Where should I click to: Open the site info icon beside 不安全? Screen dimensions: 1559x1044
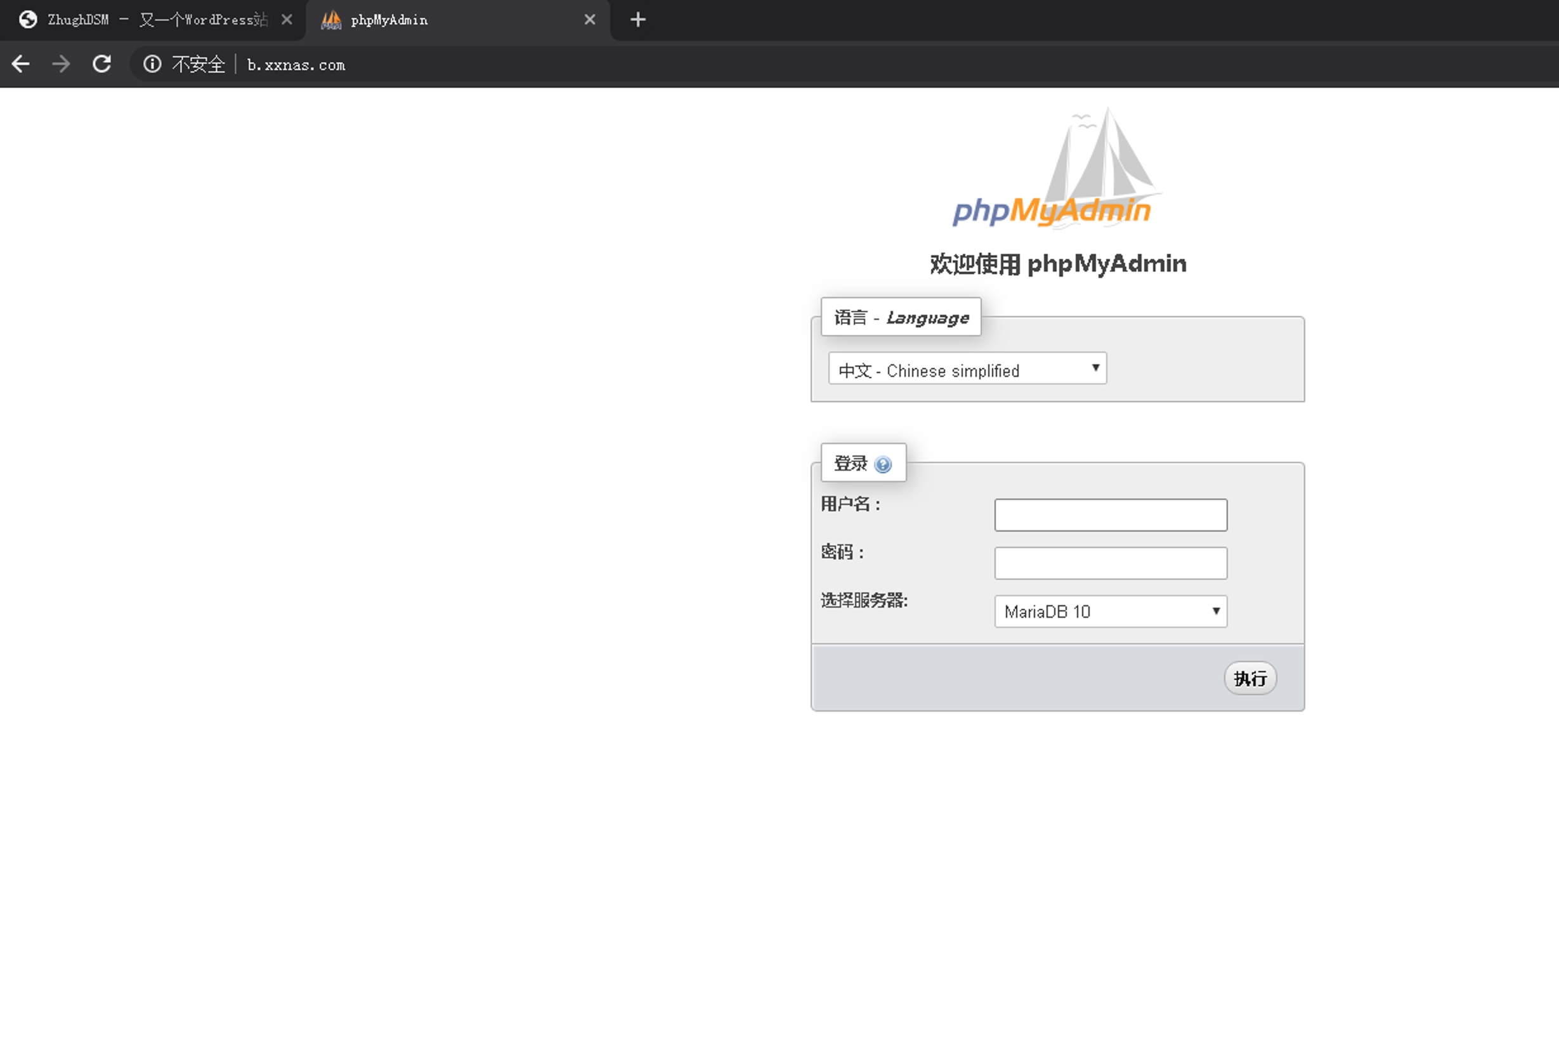(152, 64)
